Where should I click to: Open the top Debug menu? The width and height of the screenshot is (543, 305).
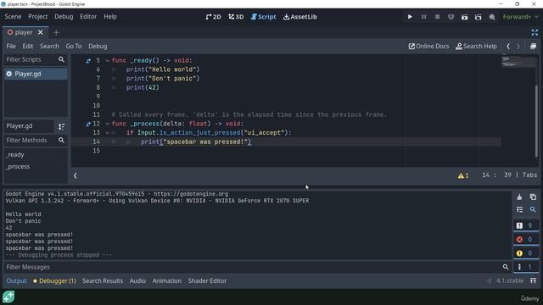click(64, 17)
